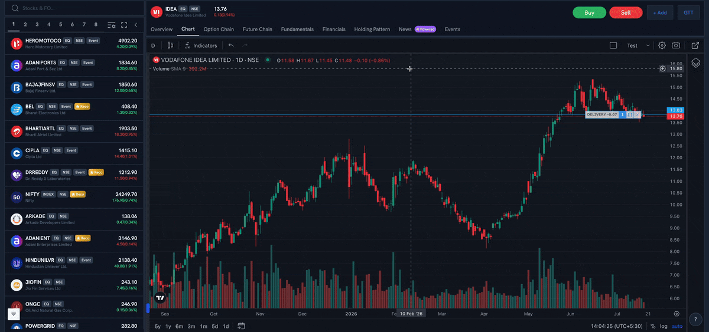This screenshot has width=709, height=332.
Task: Cancel the DELIVERY order line with X
Action: pos(637,114)
